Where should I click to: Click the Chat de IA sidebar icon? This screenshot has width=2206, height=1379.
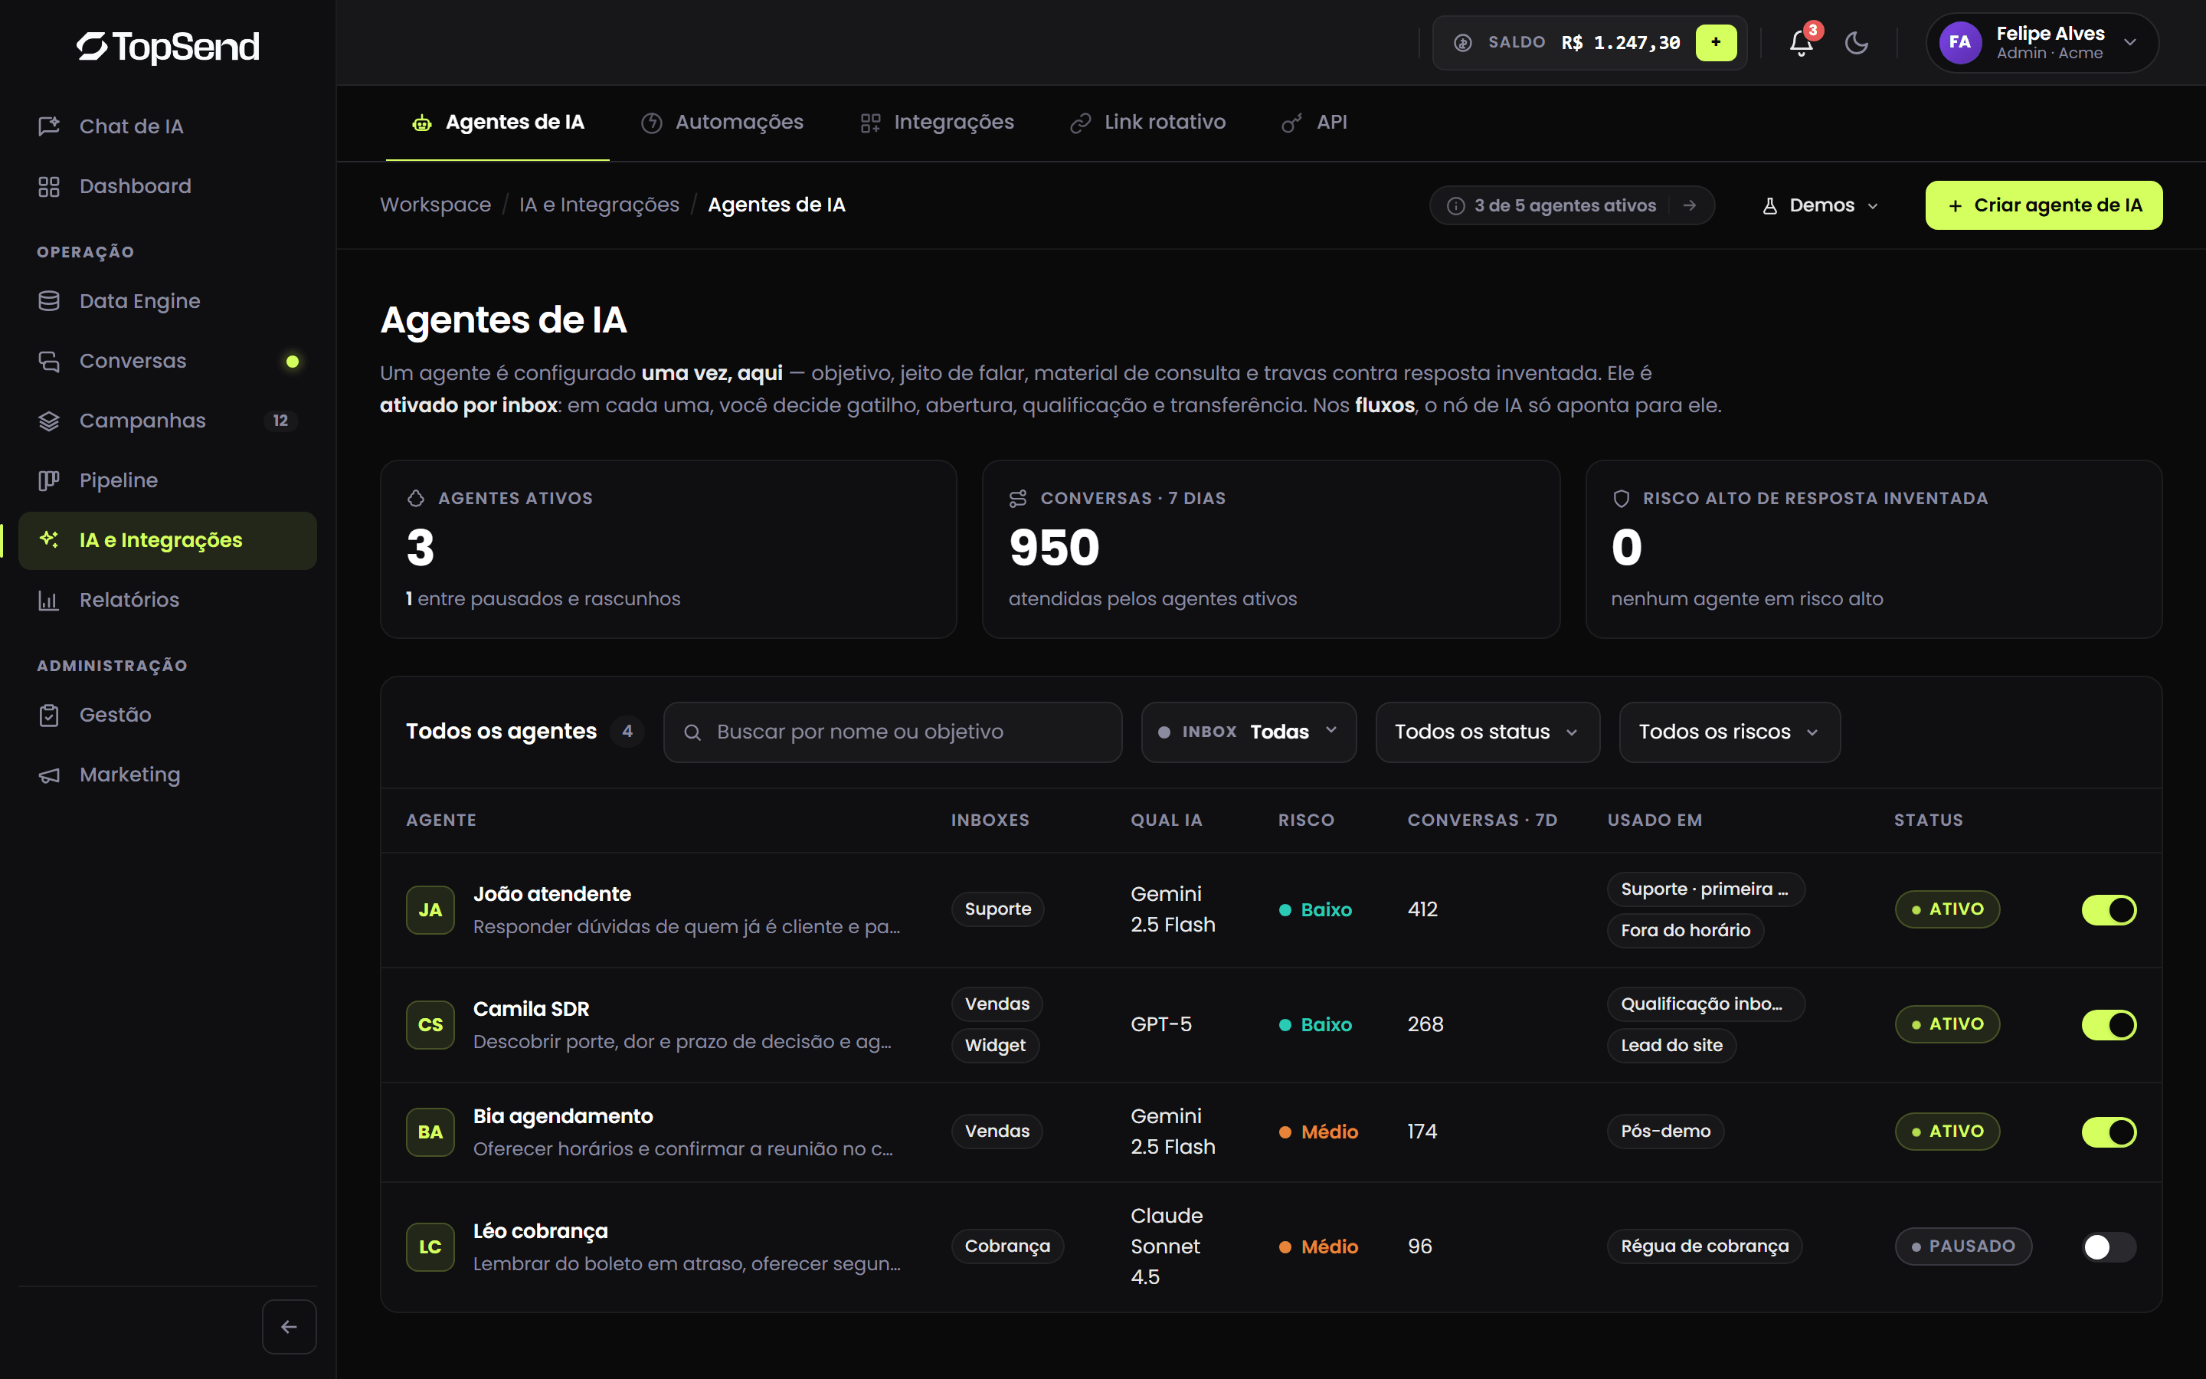click(x=49, y=126)
